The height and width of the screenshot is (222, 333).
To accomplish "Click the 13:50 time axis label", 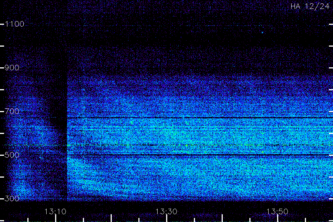I will pos(277,212).
